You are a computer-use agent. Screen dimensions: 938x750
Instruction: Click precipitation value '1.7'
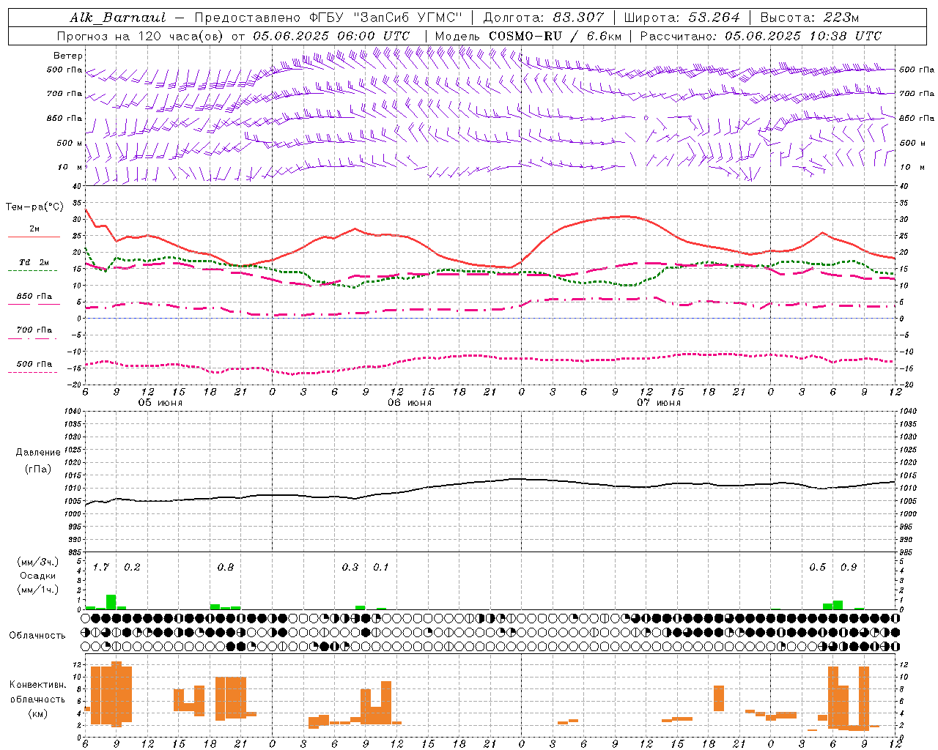tap(100, 567)
